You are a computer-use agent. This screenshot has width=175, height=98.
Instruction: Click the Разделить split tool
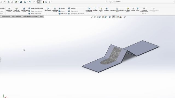(106, 9)
